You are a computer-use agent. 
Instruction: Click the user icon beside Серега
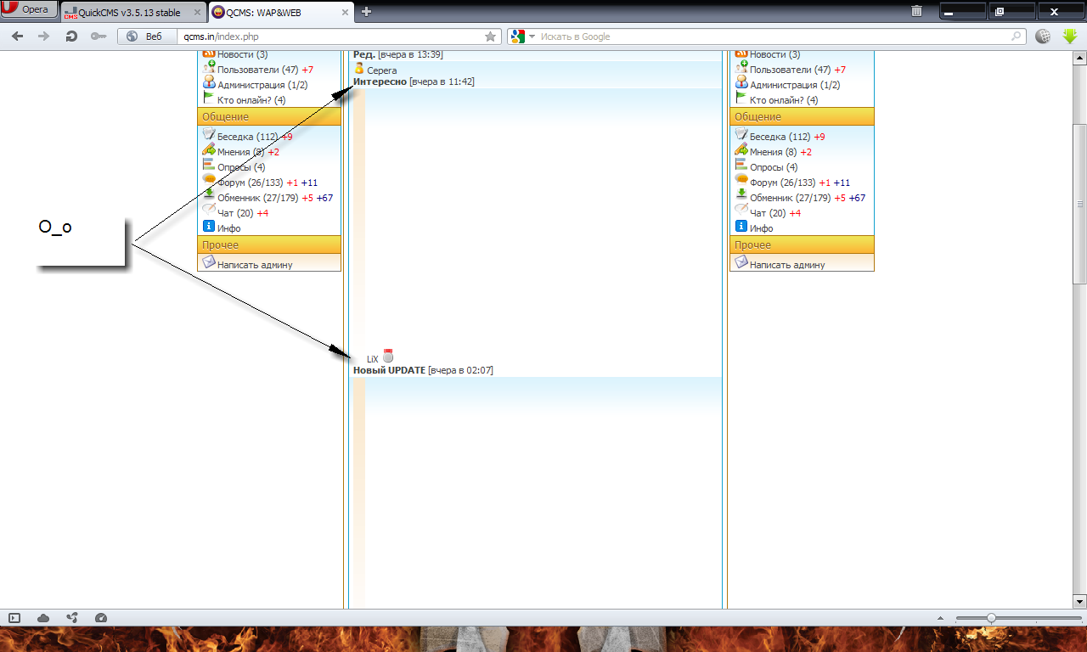359,69
